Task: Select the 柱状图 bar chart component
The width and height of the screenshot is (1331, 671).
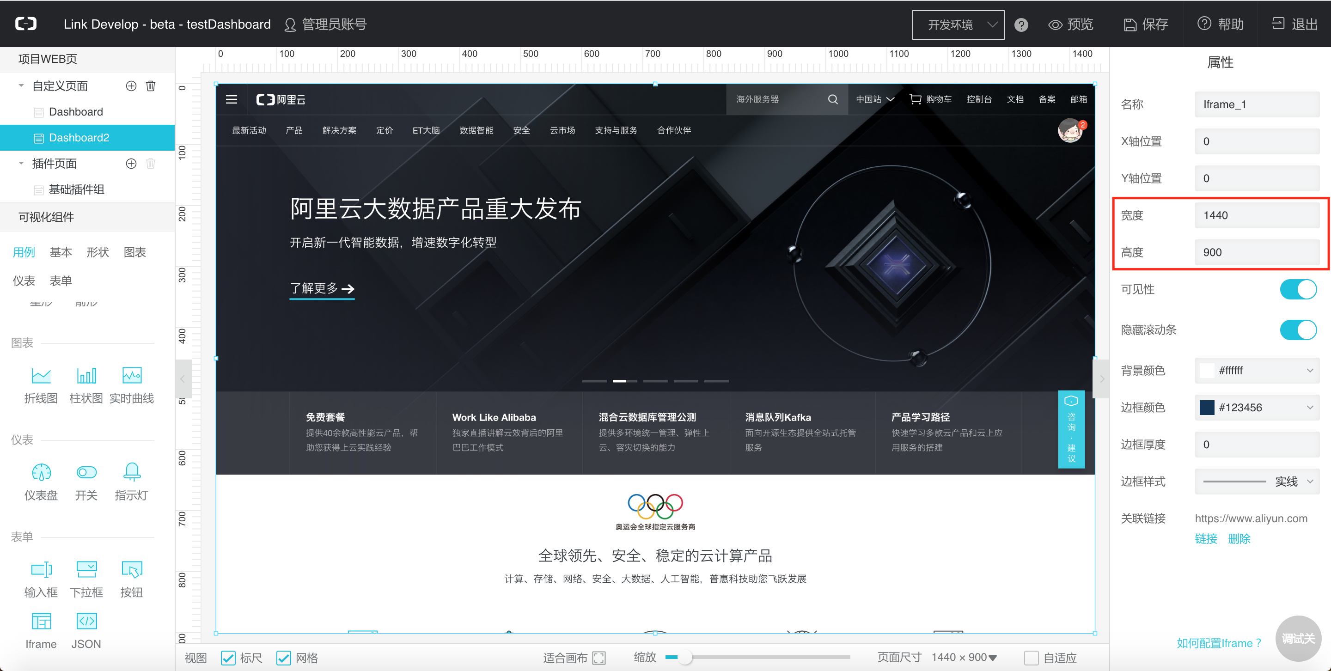Action: pyautogui.click(x=86, y=385)
